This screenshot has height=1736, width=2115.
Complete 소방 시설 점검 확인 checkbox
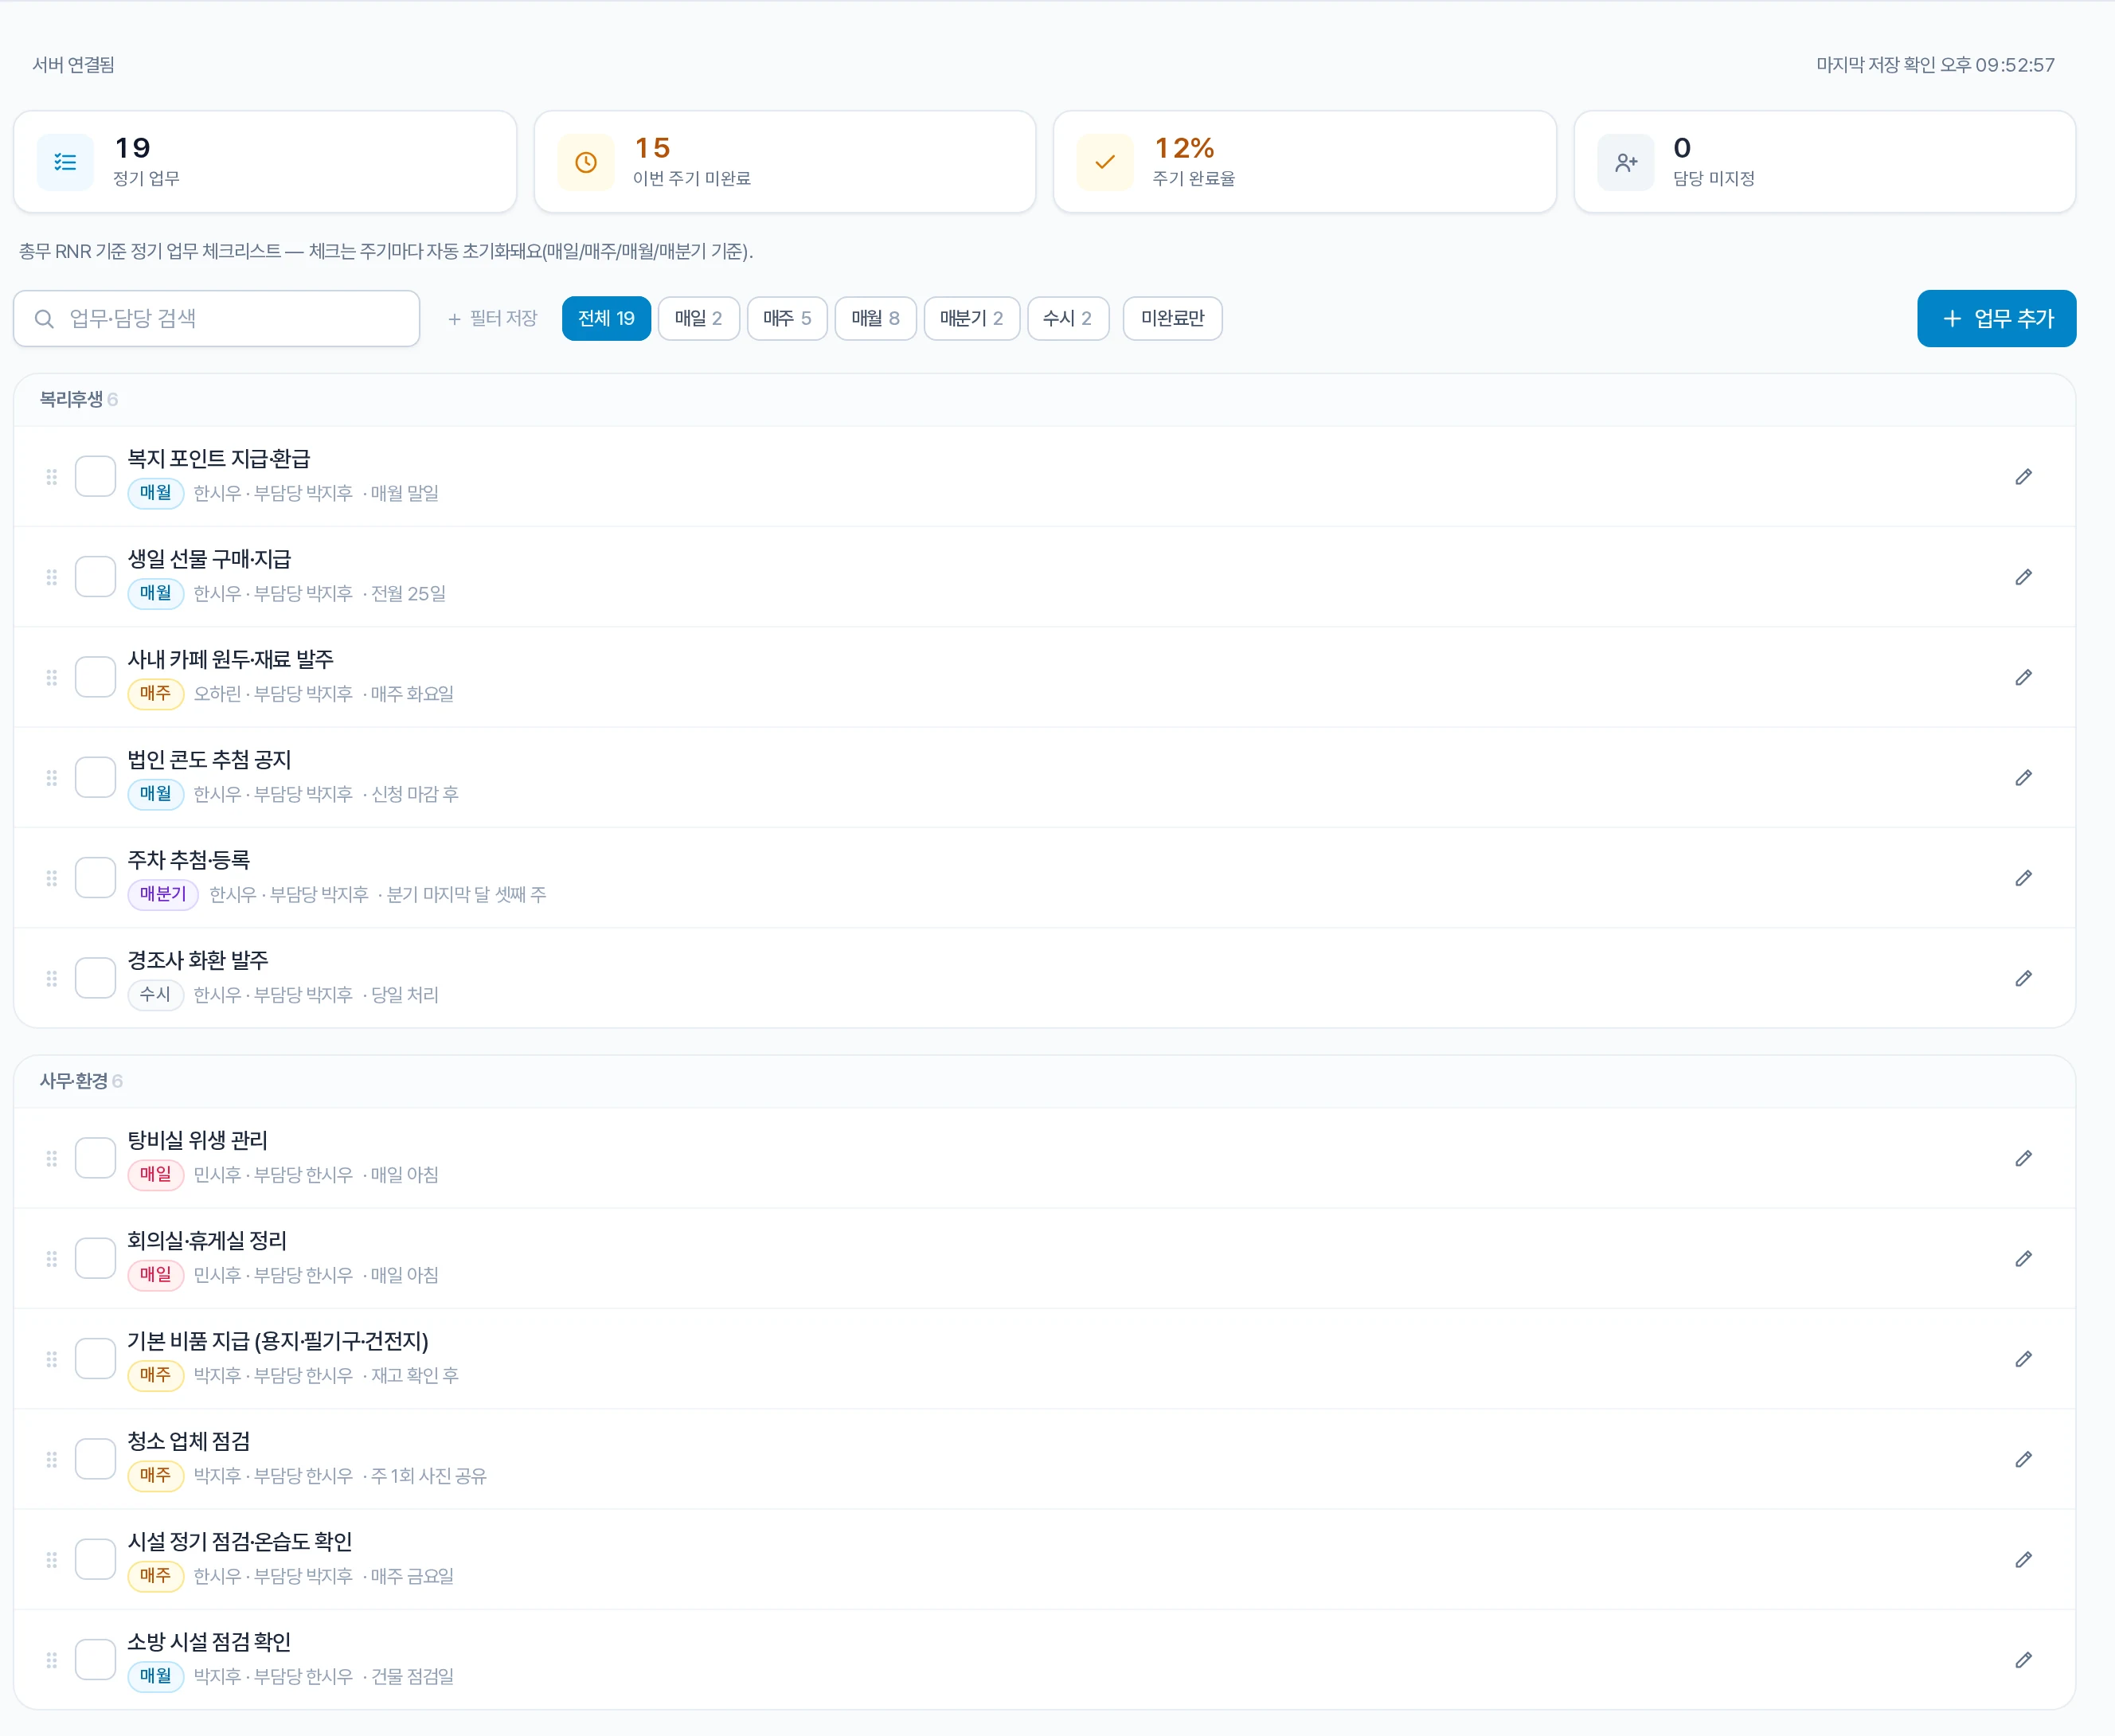tap(96, 1659)
